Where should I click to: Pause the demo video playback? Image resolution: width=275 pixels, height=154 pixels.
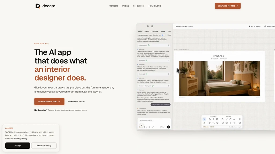click(142, 125)
